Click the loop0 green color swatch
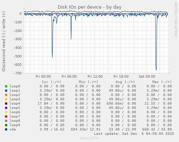The height and width of the screenshot is (142, 179). tap(6, 86)
